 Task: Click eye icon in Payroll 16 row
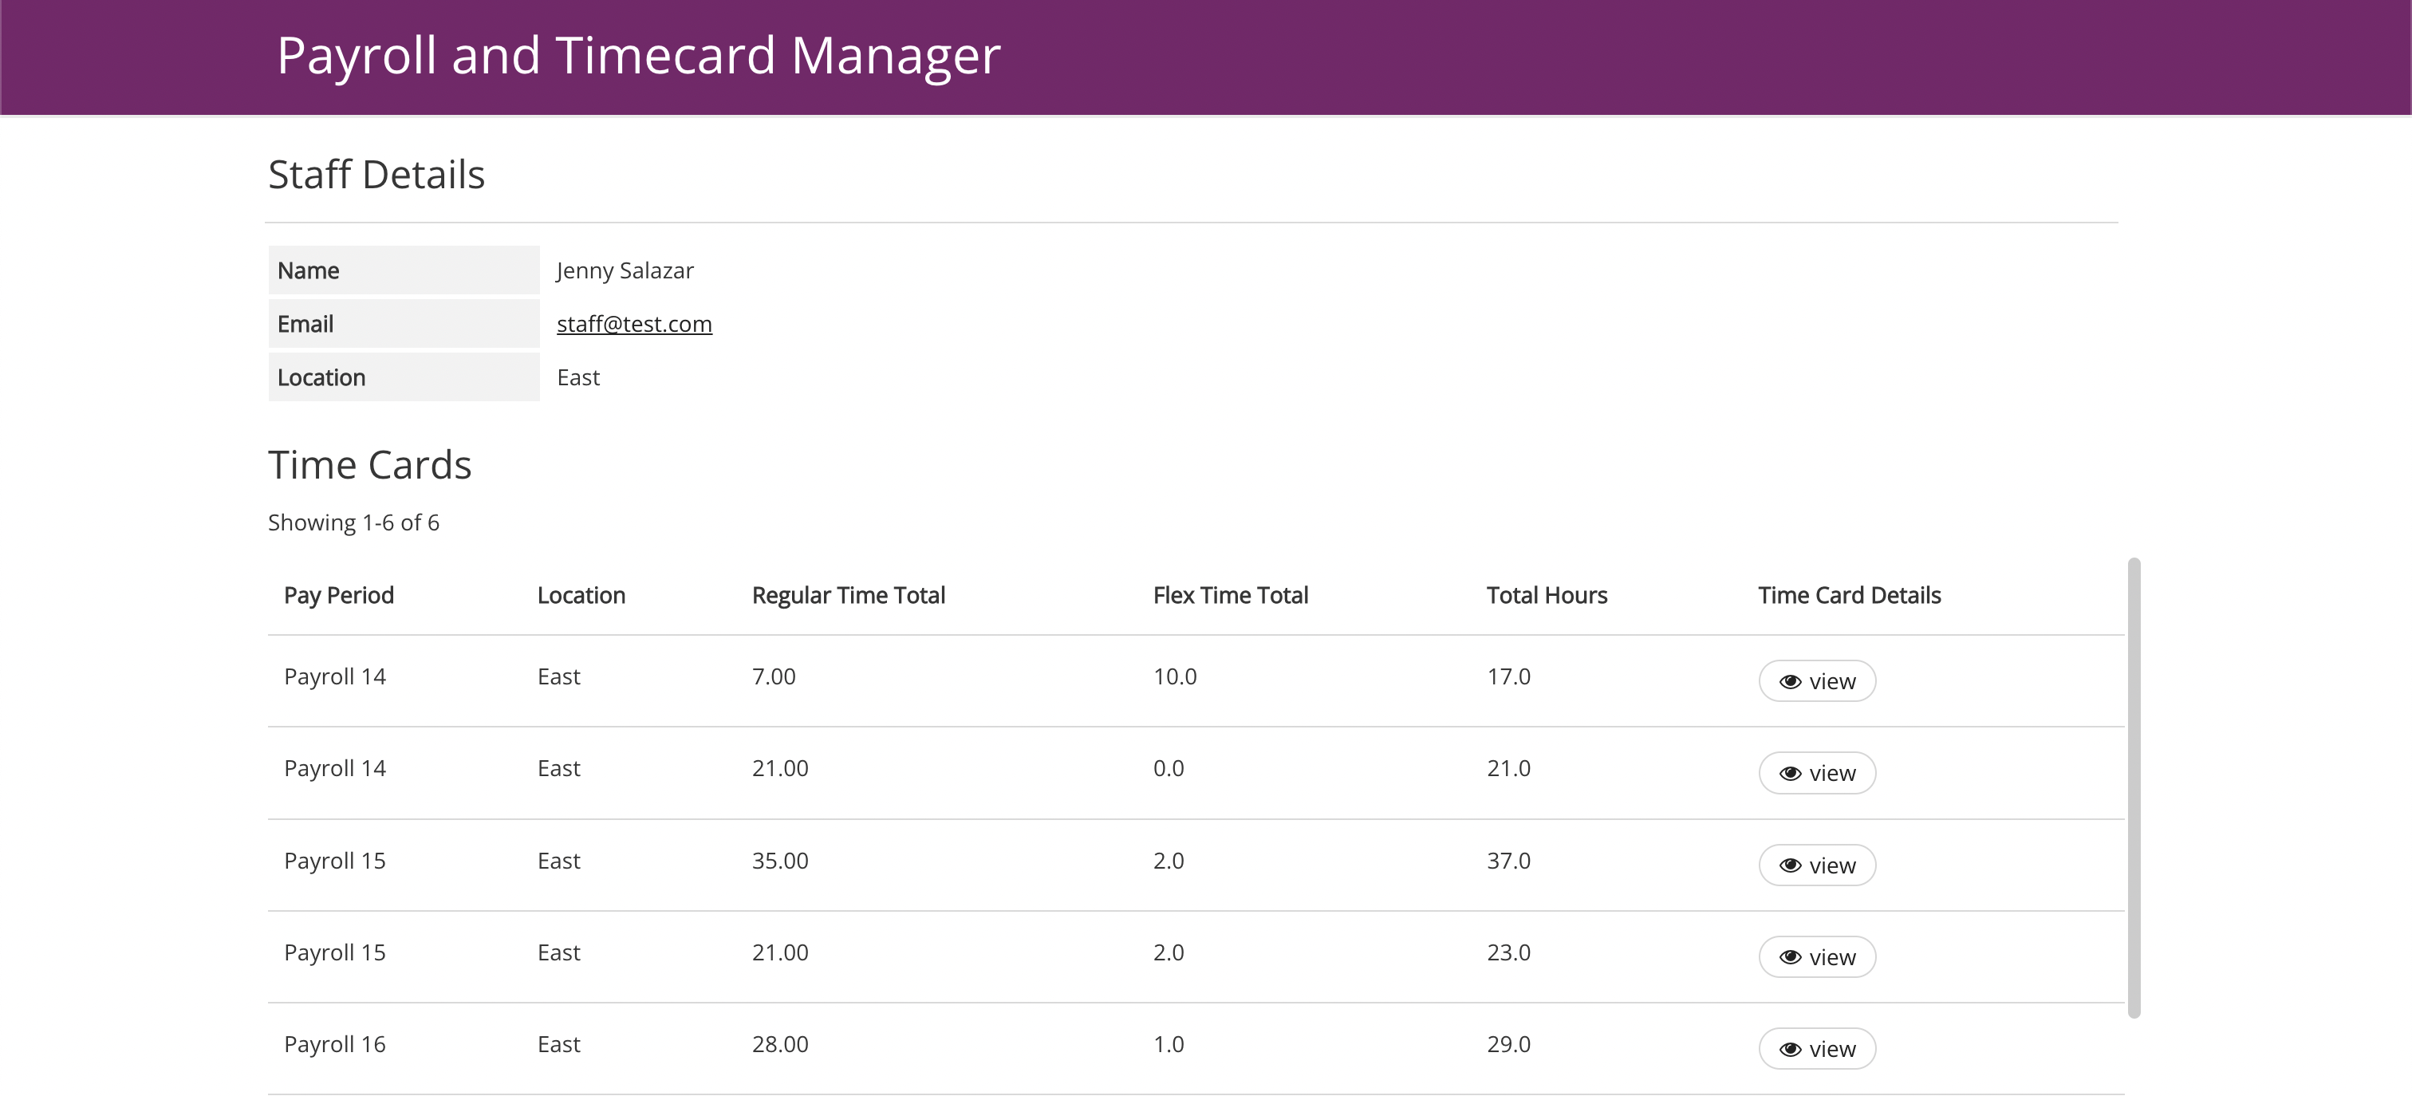1789,1049
